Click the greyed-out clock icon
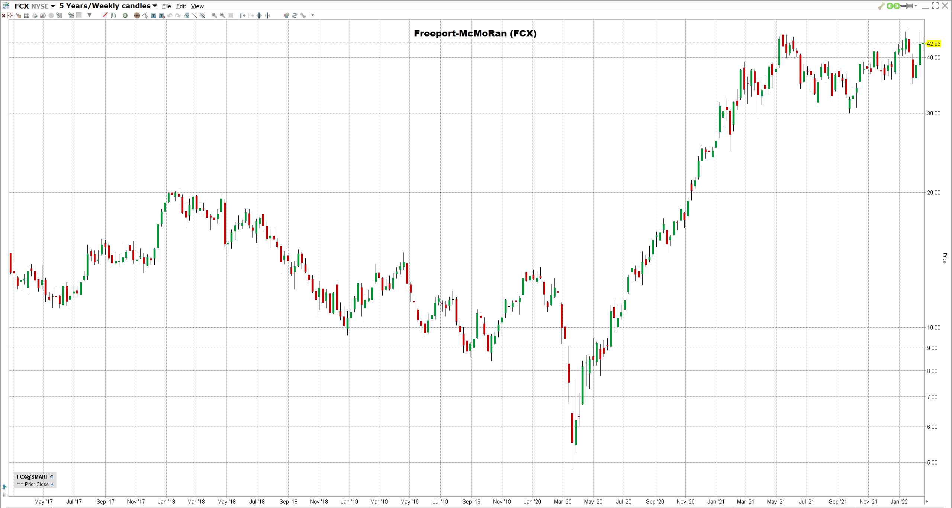The image size is (952, 508). point(51,15)
